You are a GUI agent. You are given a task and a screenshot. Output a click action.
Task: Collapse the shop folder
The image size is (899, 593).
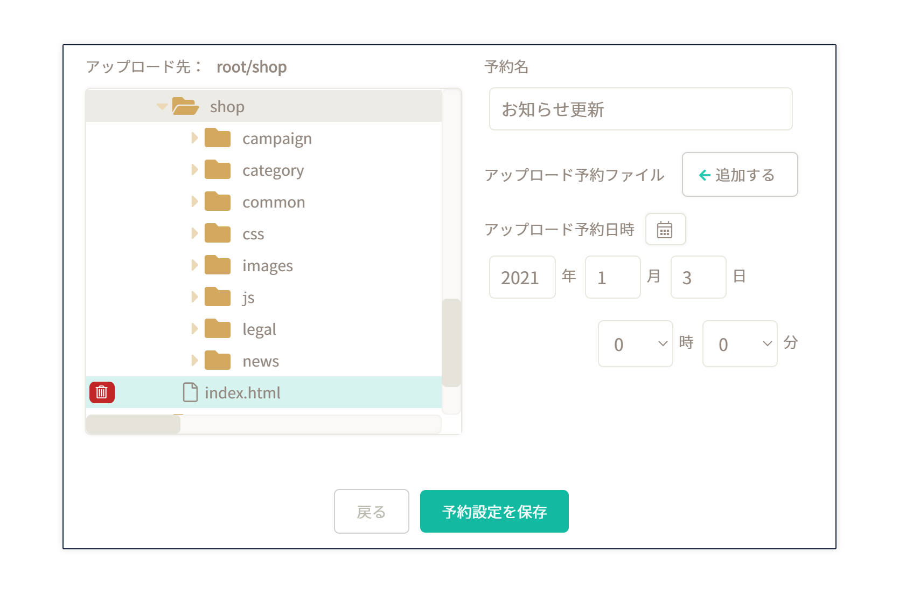click(162, 107)
